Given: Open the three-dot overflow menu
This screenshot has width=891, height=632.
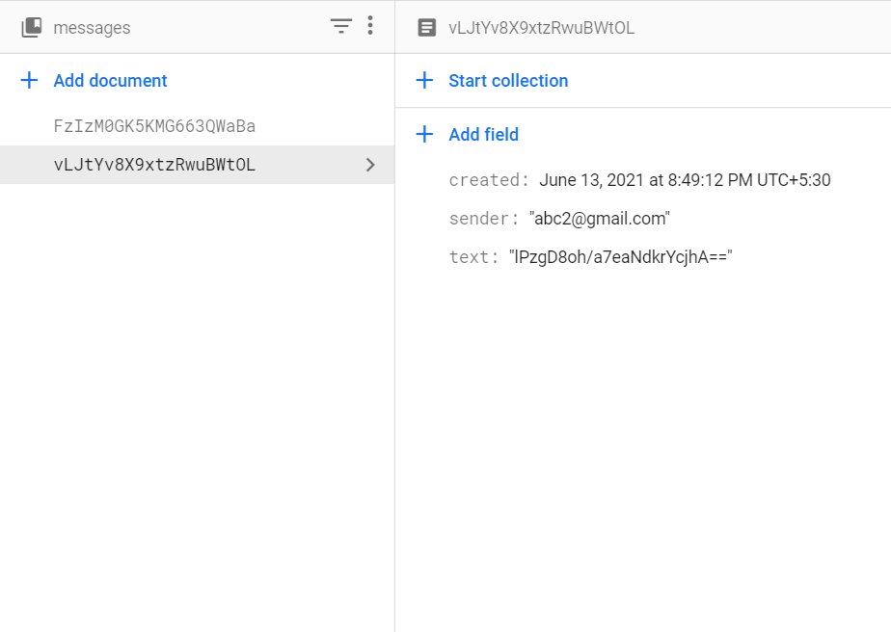Looking at the screenshot, I should pos(370,26).
